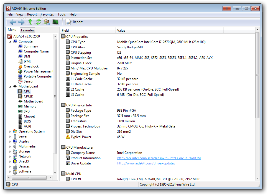Select the Sensor gauge icon
This screenshot has width=268, height=195.
[20, 81]
